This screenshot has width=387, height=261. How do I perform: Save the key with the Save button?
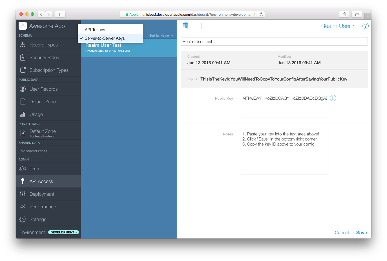(361, 233)
